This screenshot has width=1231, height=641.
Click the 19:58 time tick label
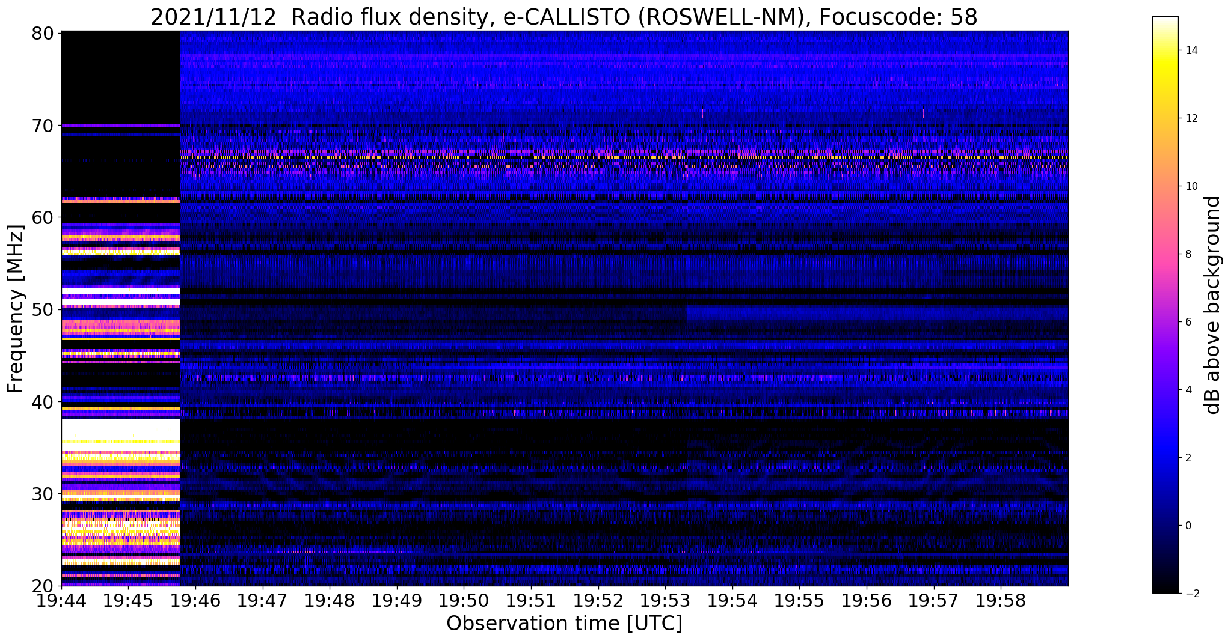click(1001, 601)
